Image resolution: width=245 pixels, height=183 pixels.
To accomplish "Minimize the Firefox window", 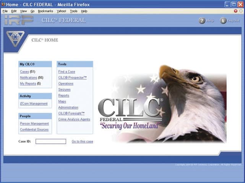I will 227,4.
